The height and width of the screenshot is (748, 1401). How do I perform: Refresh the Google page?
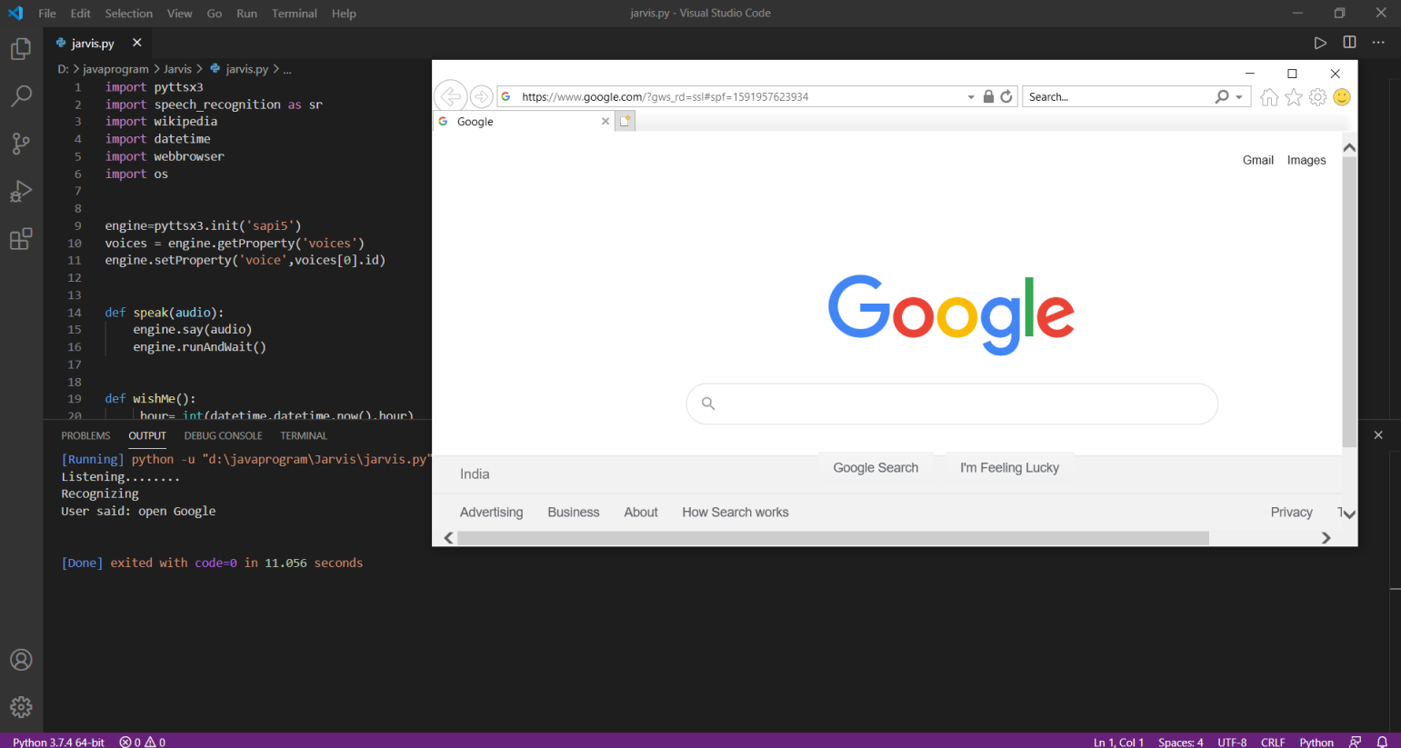[1006, 95]
